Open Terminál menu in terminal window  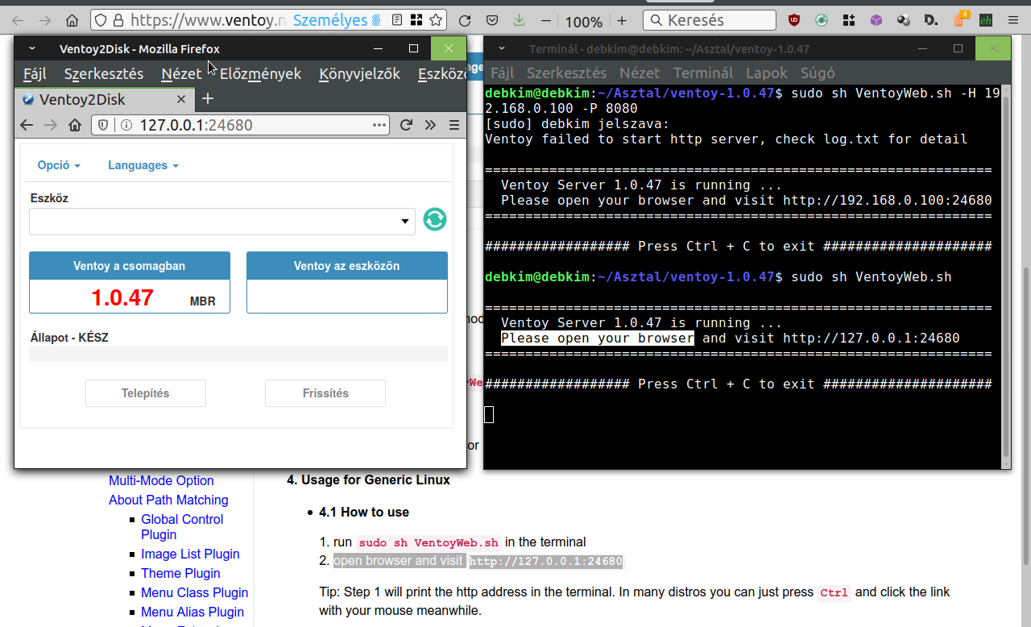coord(703,73)
